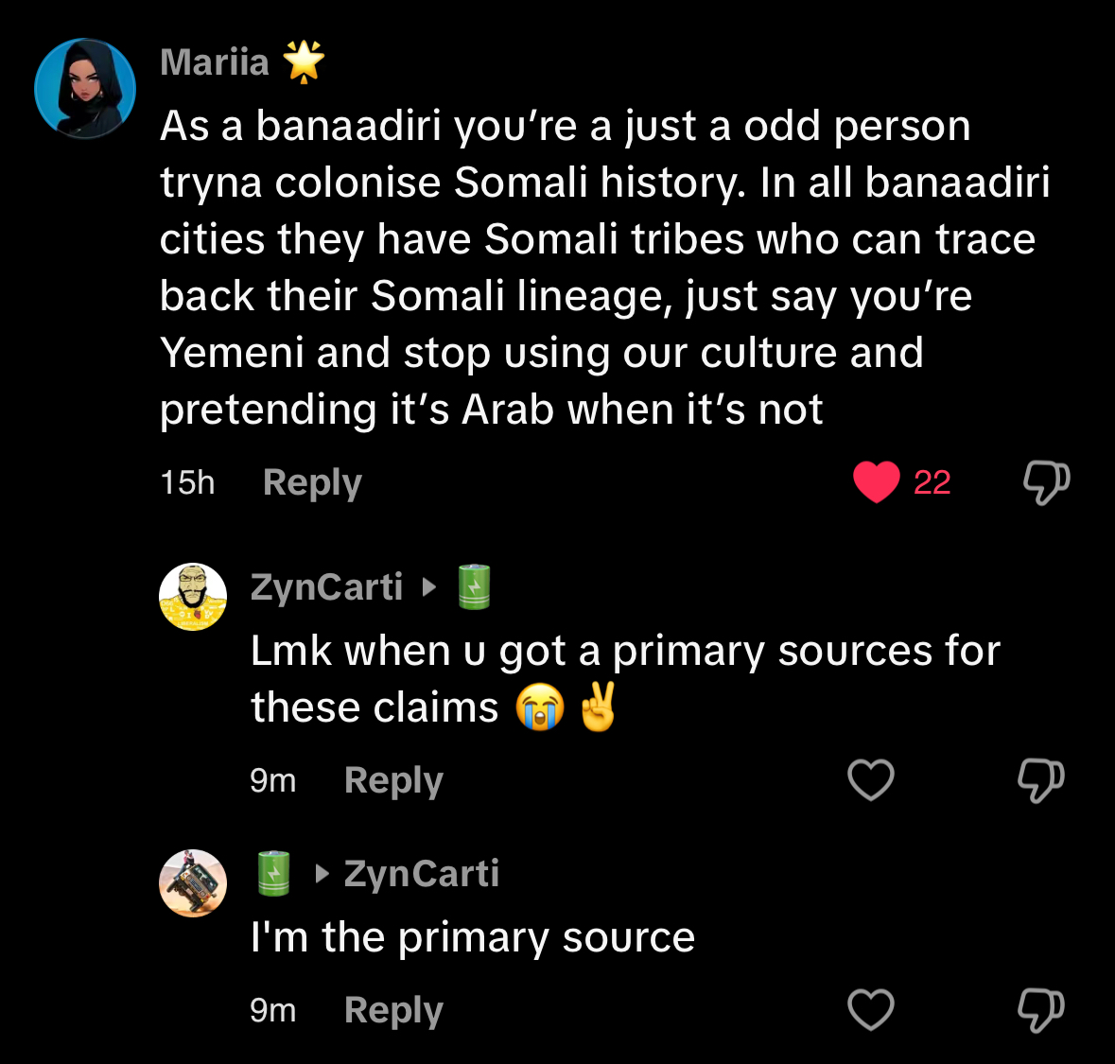Reply to ZynCarti's primary sources comment
1115x1064 pixels.
[393, 780]
